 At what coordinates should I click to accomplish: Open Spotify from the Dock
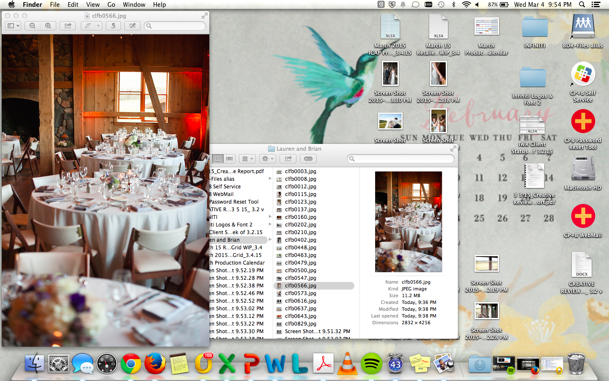pyautogui.click(x=371, y=364)
